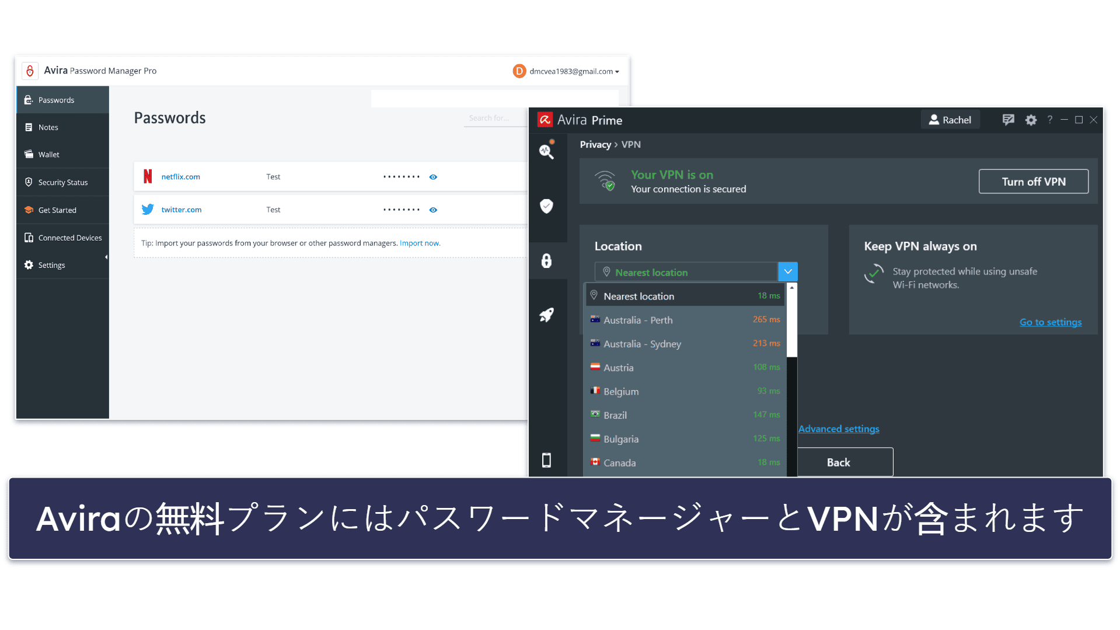Viewport: 1120px width, 630px height.
Task: Click the Avira Prime logo icon
Action: [545, 120]
